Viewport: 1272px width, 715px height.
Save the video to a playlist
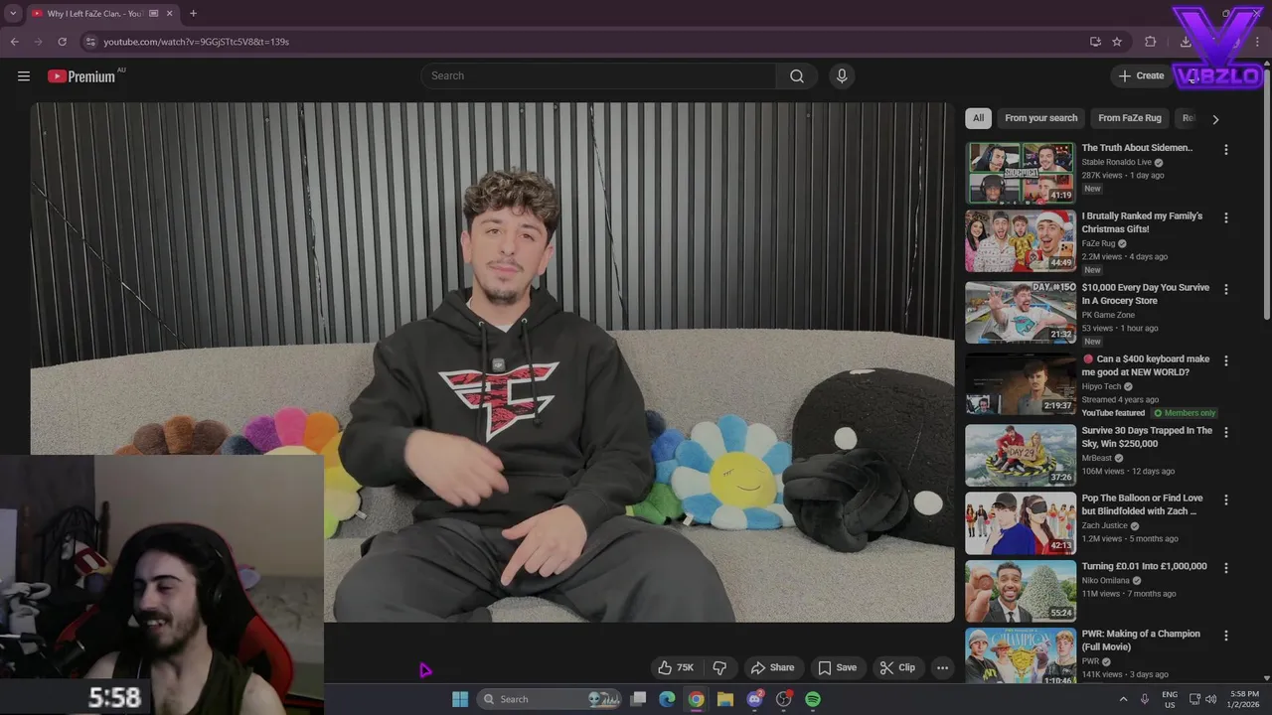tap(837, 667)
